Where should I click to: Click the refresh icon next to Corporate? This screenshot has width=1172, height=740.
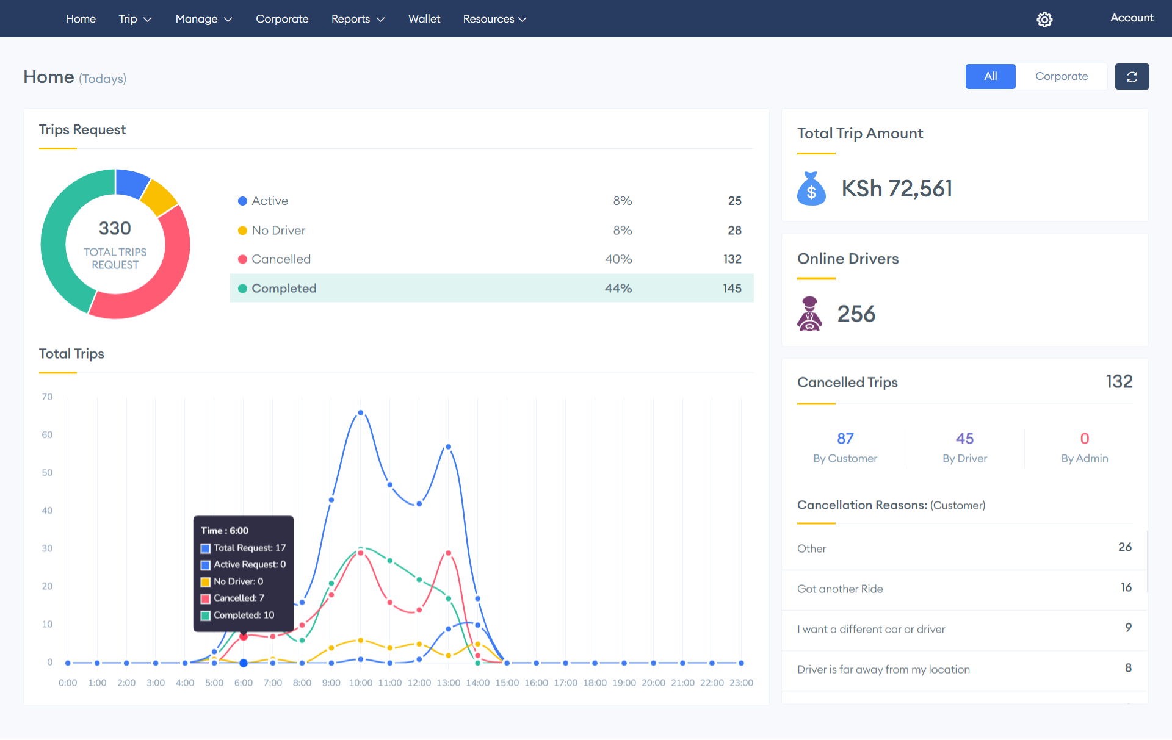pyautogui.click(x=1132, y=76)
